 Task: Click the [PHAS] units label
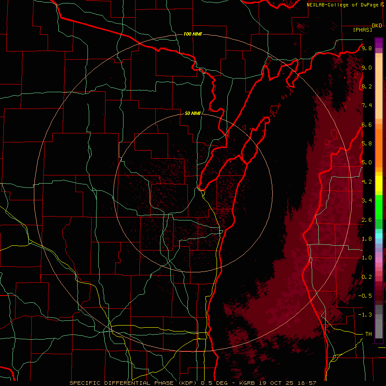362,30
